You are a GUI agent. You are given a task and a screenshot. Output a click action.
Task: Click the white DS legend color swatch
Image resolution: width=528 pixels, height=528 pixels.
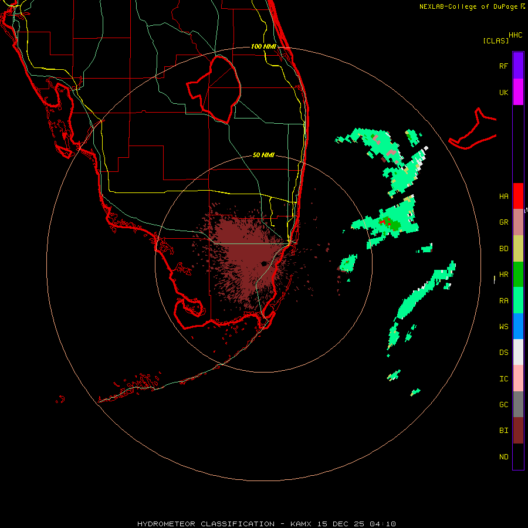click(x=518, y=352)
